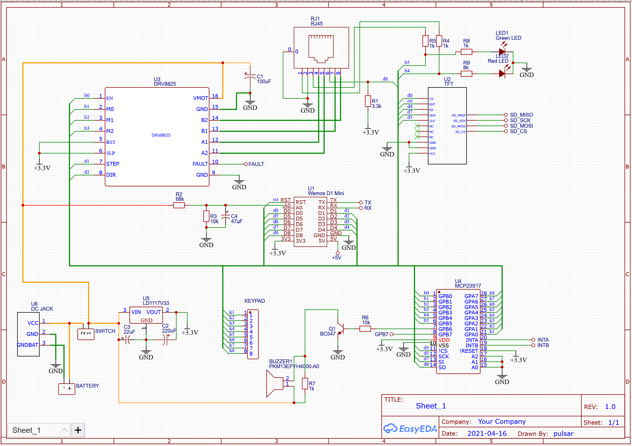The height and width of the screenshot is (446, 632).
Task: Add a new sheet with the plus button
Action: 78,430
